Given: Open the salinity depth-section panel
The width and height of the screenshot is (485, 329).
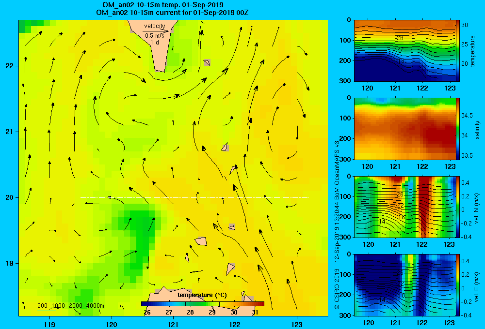Looking at the screenshot, I should [405, 129].
